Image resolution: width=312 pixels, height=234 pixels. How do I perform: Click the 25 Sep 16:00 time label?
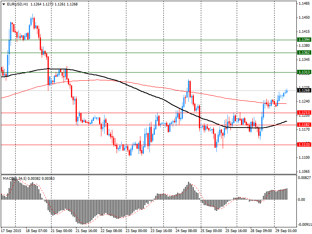236,231
